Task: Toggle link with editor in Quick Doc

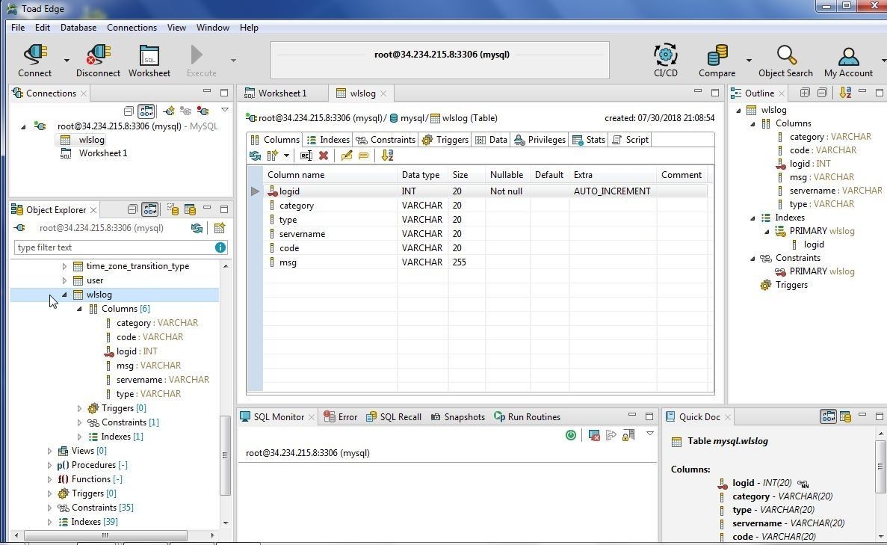Action: tap(828, 416)
